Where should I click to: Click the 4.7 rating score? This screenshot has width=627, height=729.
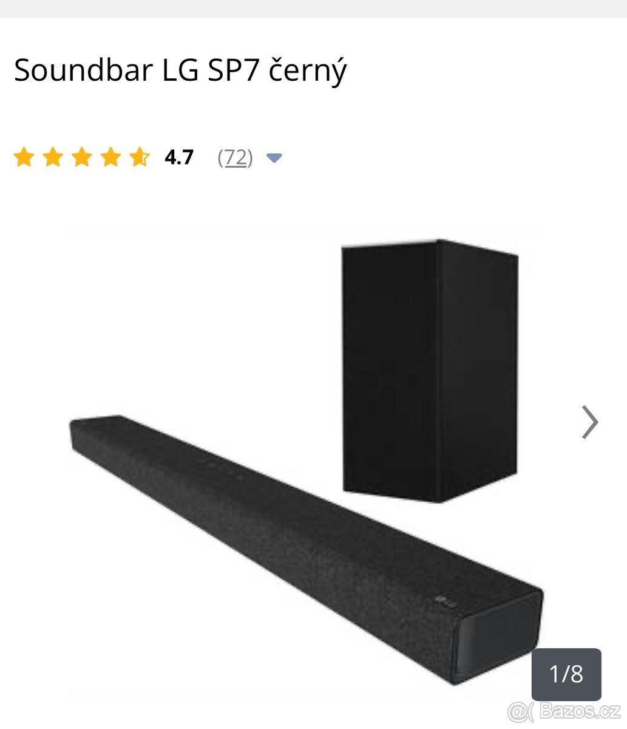[x=179, y=157]
